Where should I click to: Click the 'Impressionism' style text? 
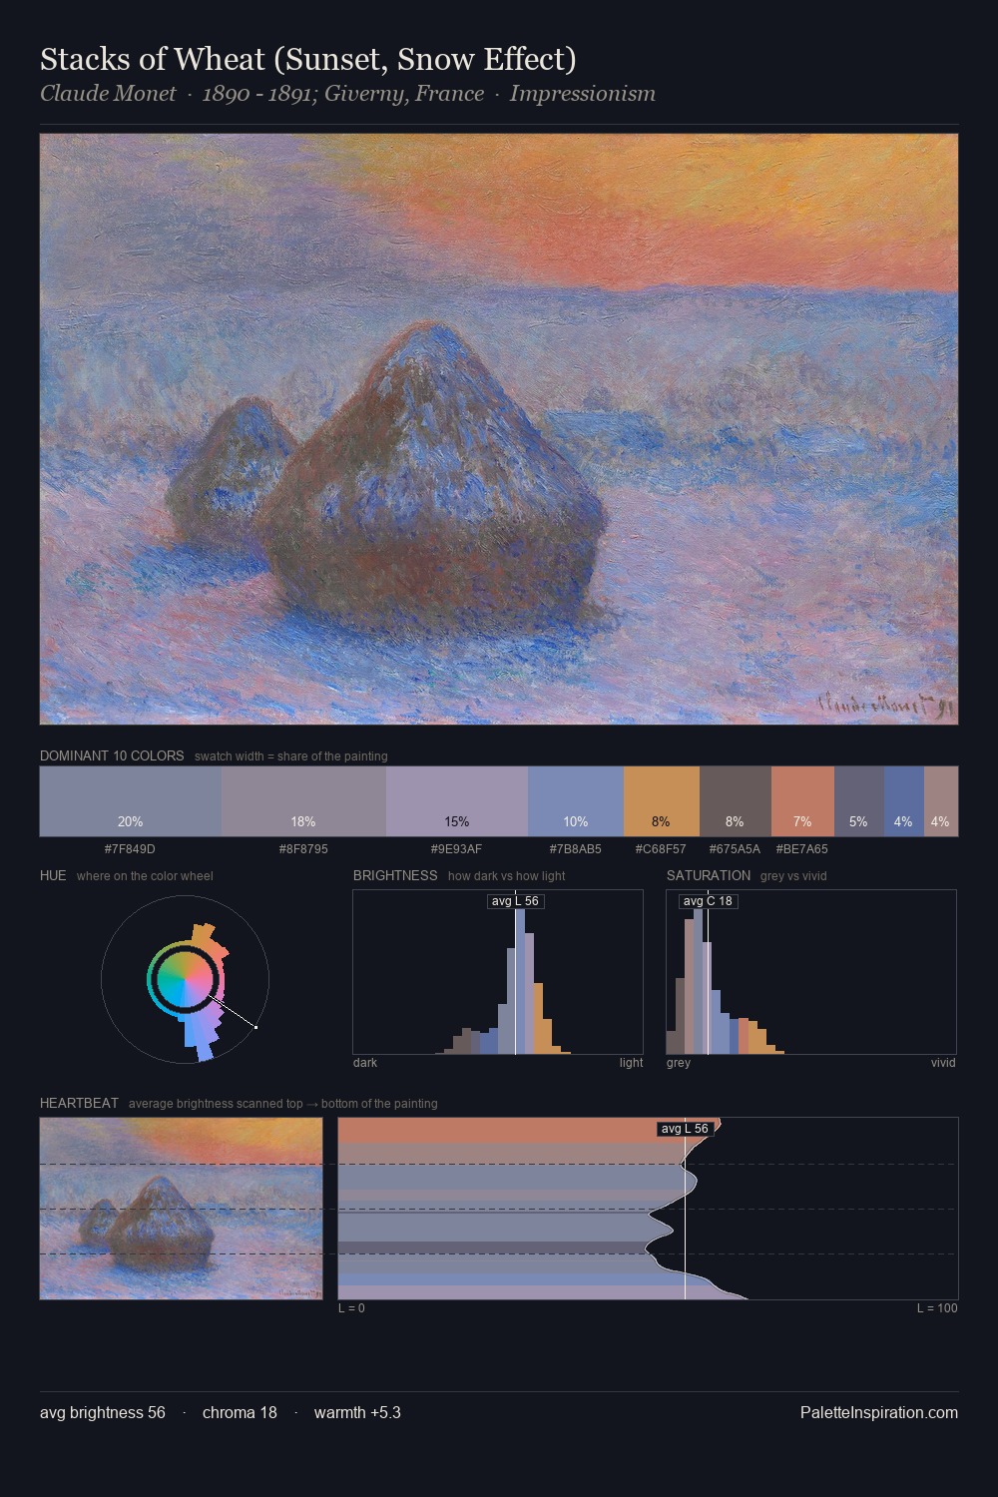coord(583,94)
